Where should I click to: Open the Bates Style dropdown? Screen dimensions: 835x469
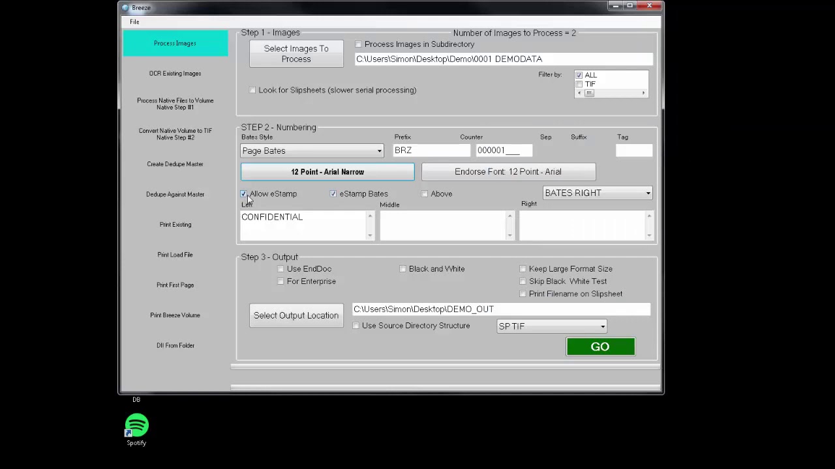pos(312,150)
